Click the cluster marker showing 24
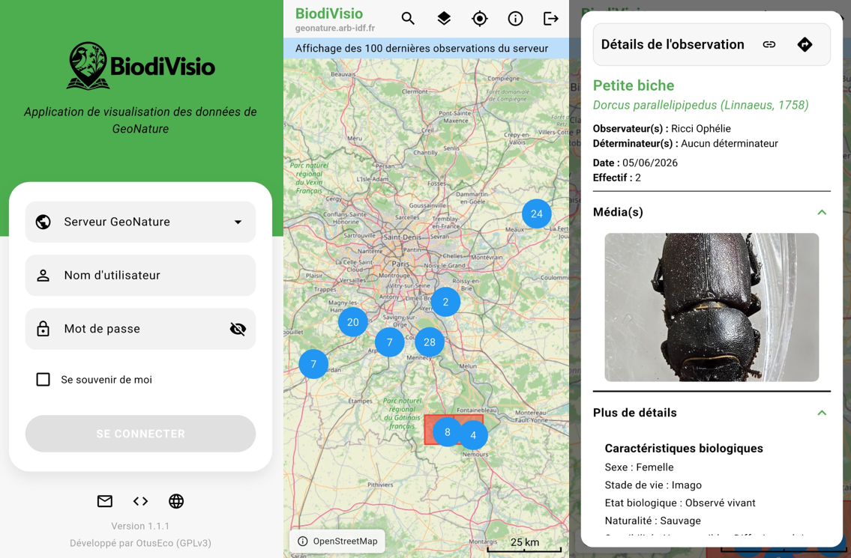 coord(537,213)
